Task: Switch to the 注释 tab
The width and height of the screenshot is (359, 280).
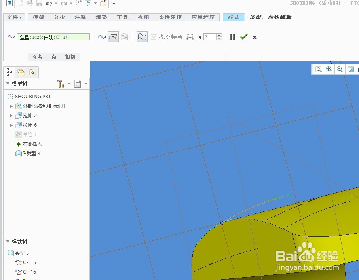Action: pyautogui.click(x=80, y=17)
